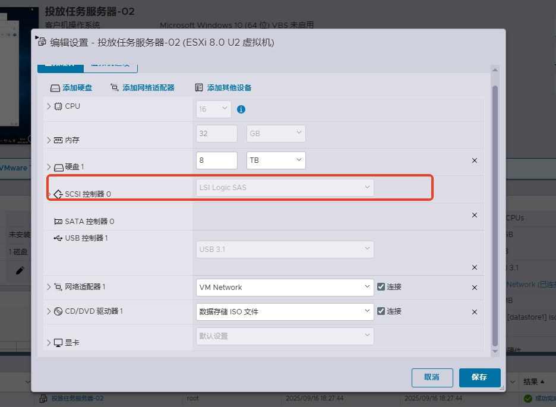556x407 pixels.
Task: Click the USB 控制器 1 icon
Action: coord(58,238)
